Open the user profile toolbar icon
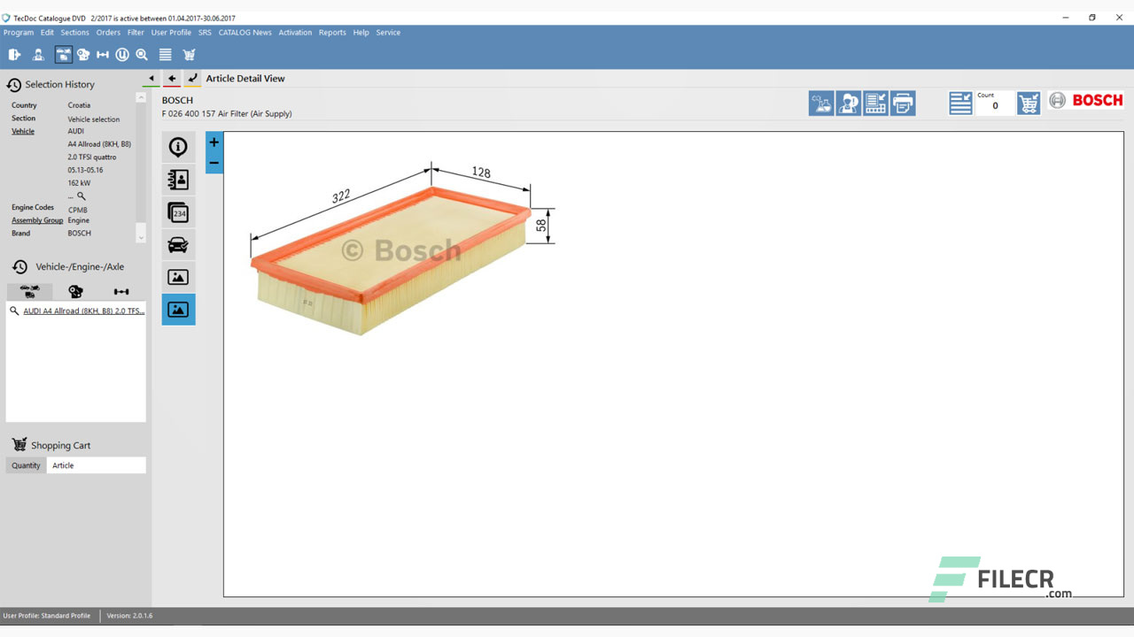Image resolution: width=1134 pixels, height=637 pixels. pos(38,55)
